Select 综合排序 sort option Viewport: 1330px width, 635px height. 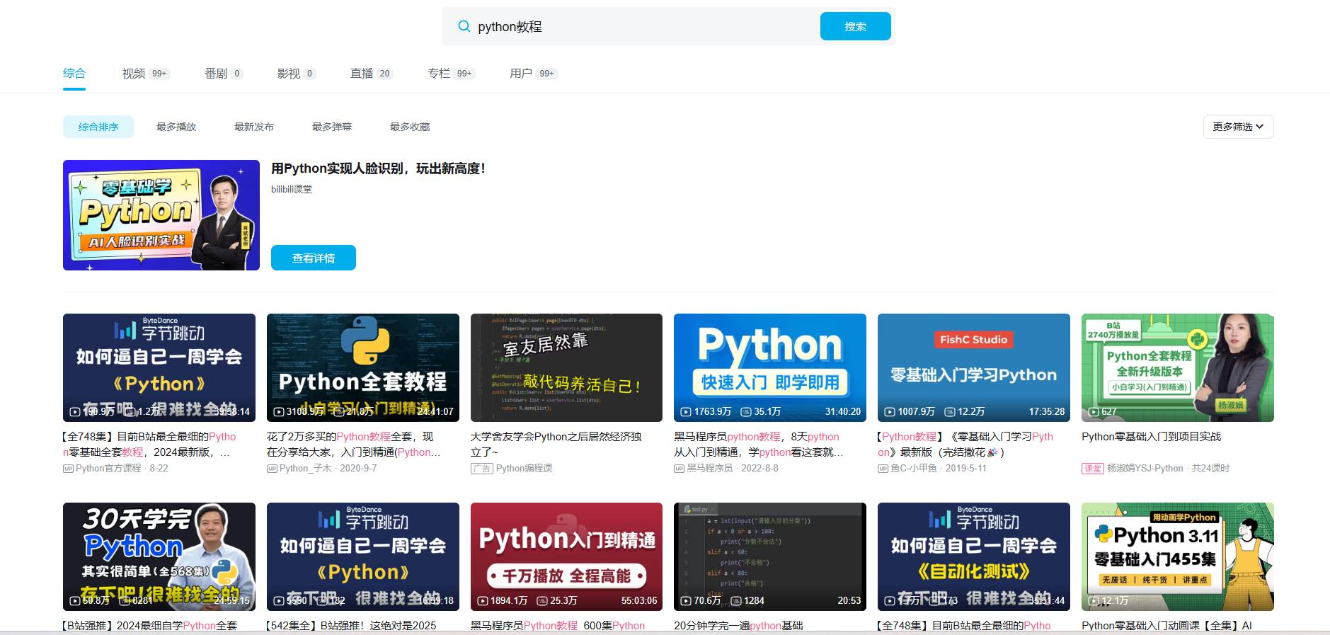click(98, 127)
